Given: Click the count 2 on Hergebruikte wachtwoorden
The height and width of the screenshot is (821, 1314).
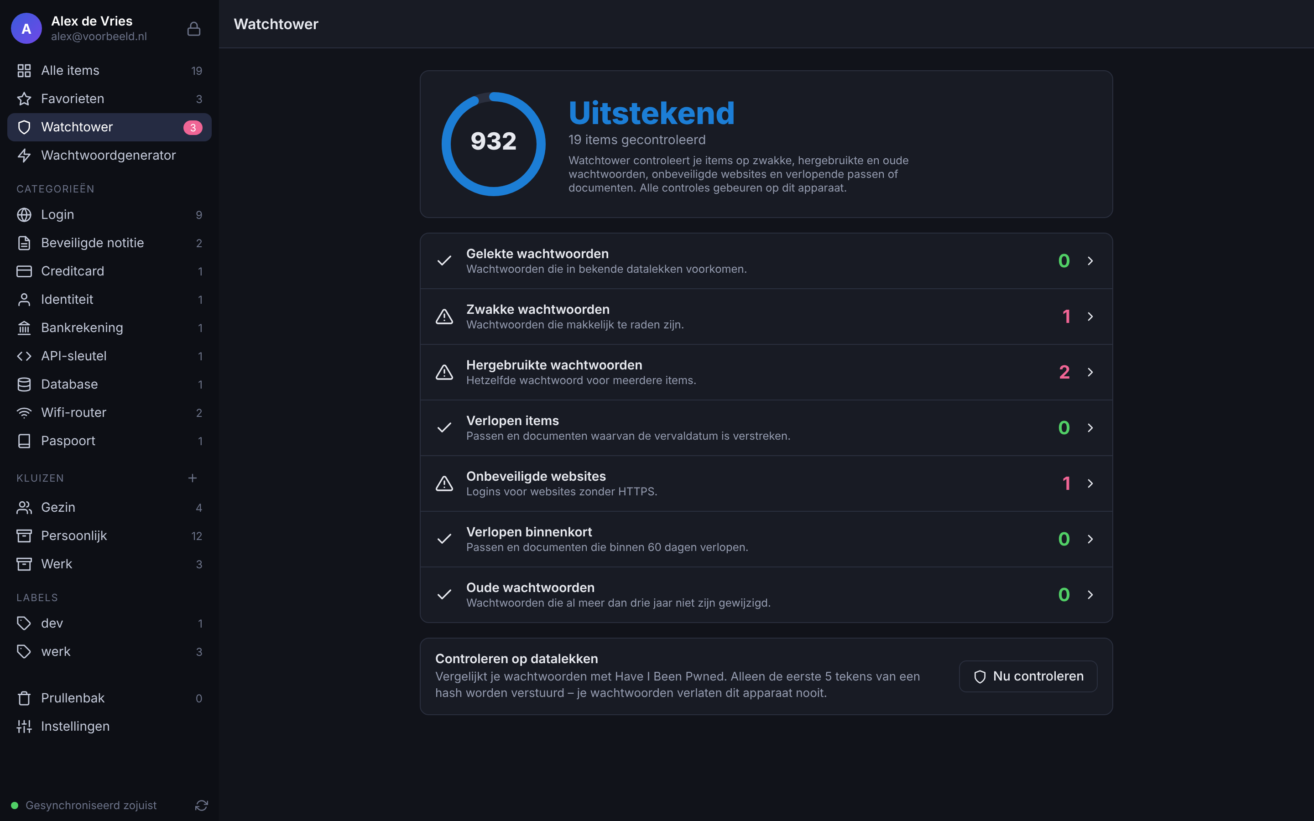Looking at the screenshot, I should [x=1064, y=373].
